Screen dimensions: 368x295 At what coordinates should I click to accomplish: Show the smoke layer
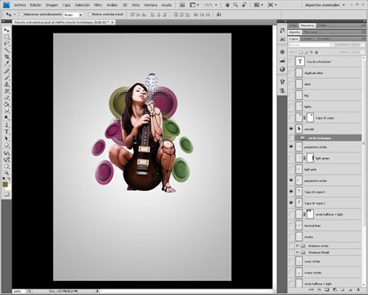coord(291,237)
